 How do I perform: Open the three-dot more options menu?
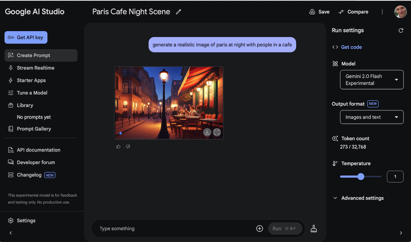coord(382,12)
